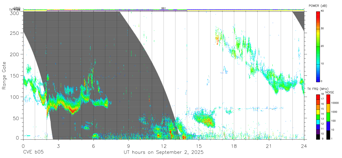This screenshot has width=342, height=158.
Task: Click the 250 tick on Range Gate axis
Action: [15, 33]
